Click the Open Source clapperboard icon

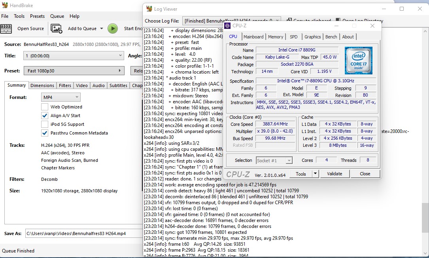[x=6, y=28]
